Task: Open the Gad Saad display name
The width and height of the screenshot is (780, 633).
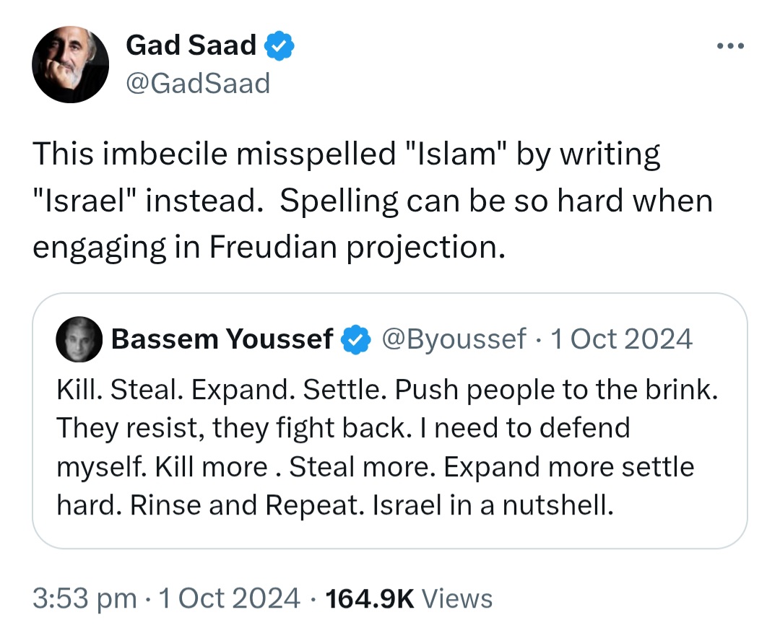Action: click(191, 45)
